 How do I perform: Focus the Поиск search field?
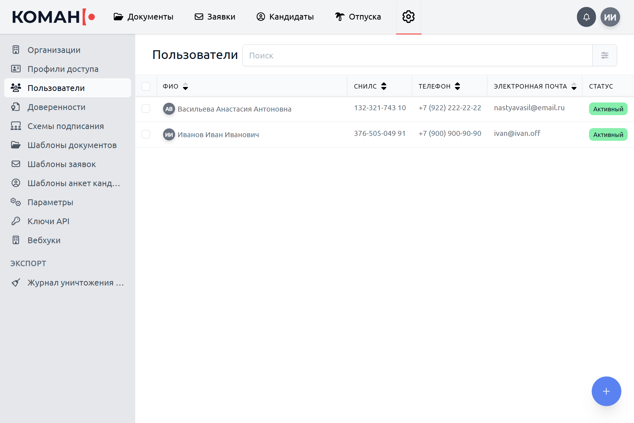pyautogui.click(x=417, y=55)
